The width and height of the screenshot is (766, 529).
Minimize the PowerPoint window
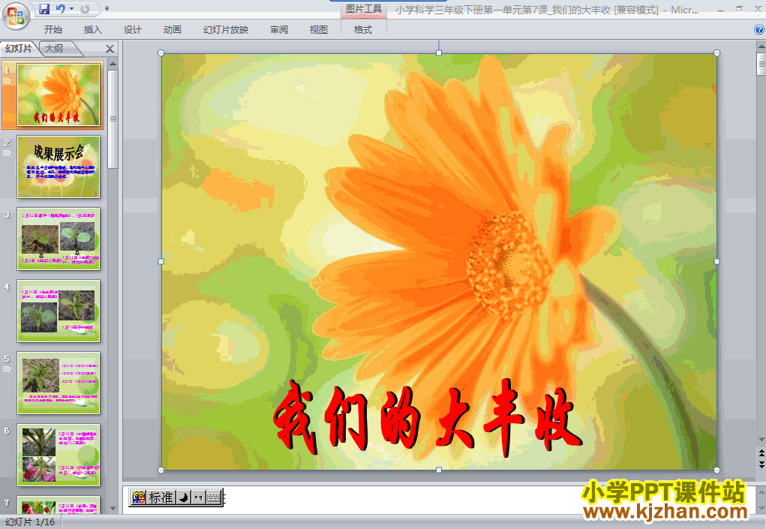click(x=721, y=9)
